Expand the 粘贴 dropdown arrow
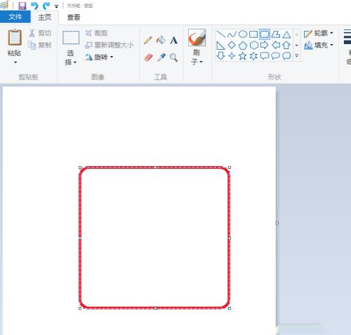The image size is (351, 335). (15, 62)
